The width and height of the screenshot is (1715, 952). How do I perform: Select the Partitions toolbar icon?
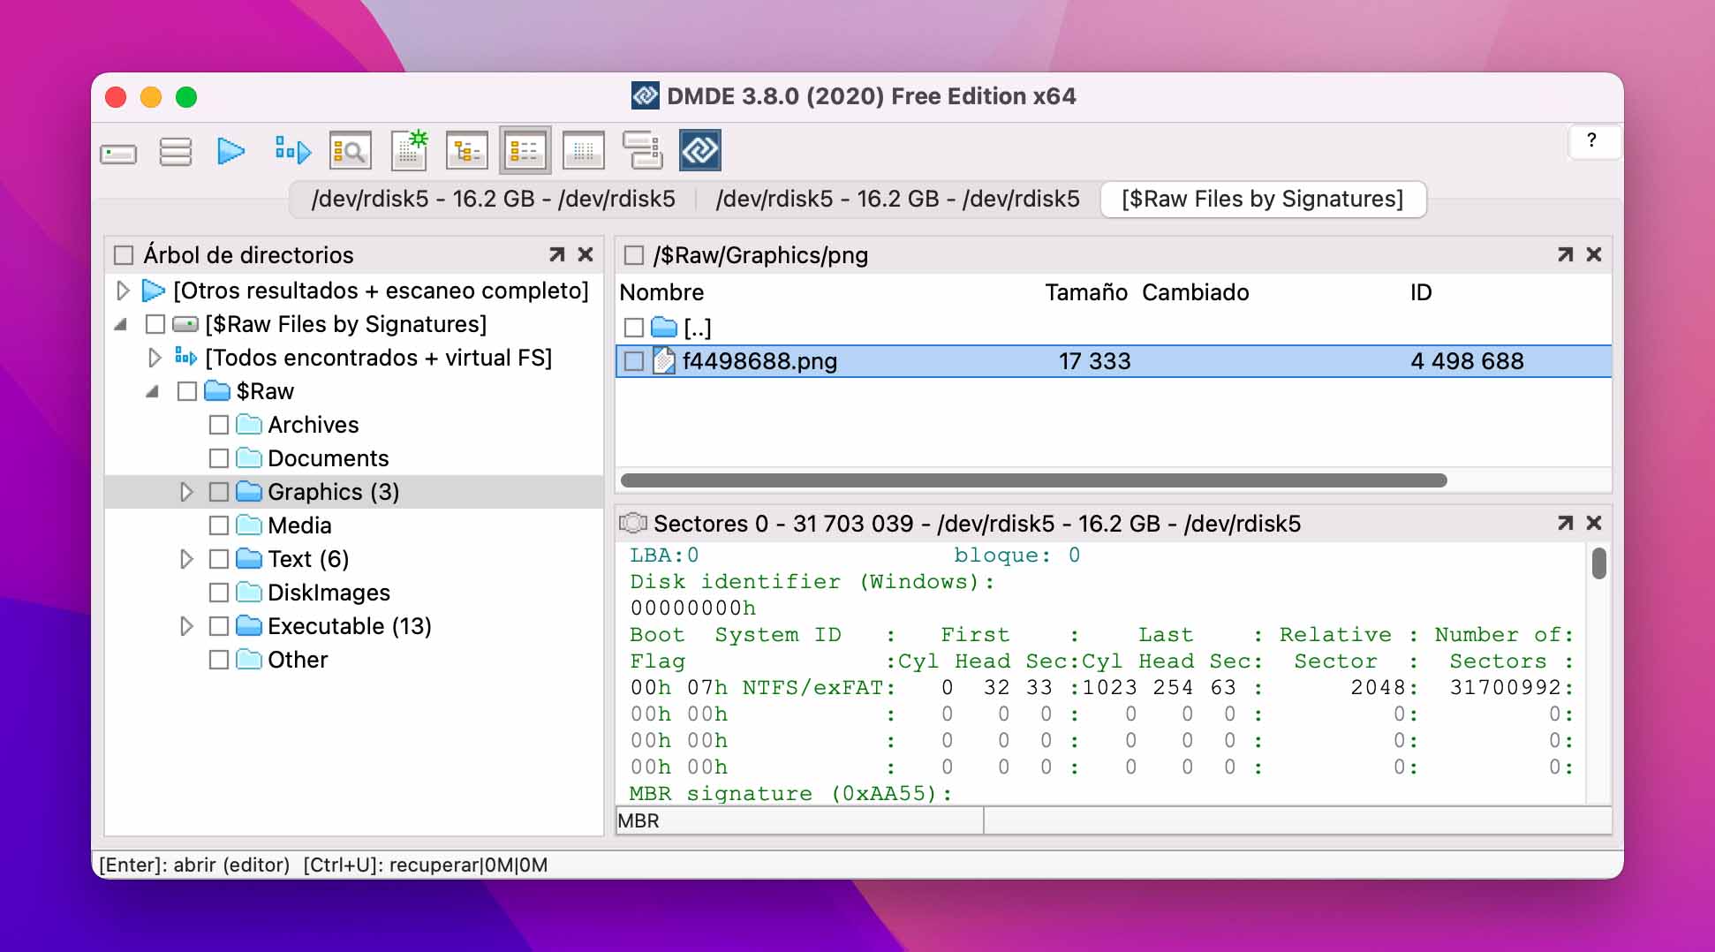(175, 150)
